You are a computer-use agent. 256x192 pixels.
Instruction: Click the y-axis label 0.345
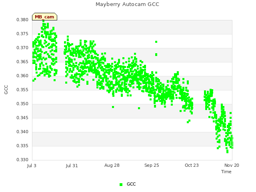coord(22,118)
